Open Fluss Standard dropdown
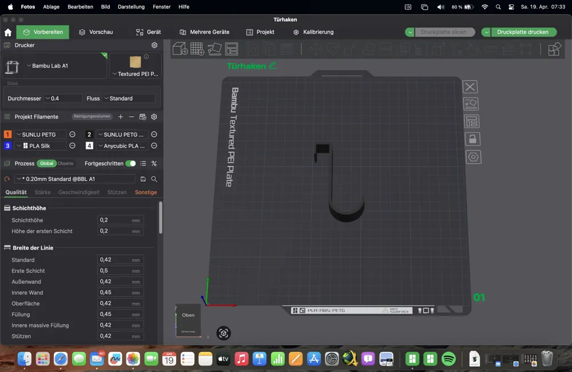 (129, 98)
